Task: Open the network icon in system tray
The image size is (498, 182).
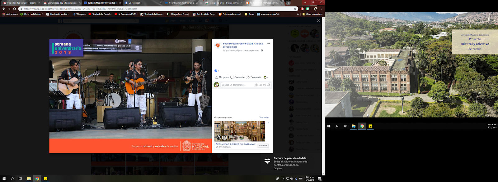Action: click(x=288, y=179)
